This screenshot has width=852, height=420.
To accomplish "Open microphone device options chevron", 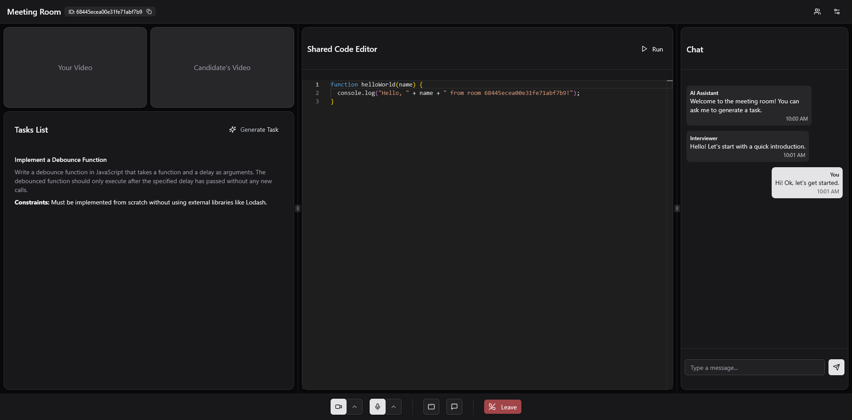I will pos(394,406).
